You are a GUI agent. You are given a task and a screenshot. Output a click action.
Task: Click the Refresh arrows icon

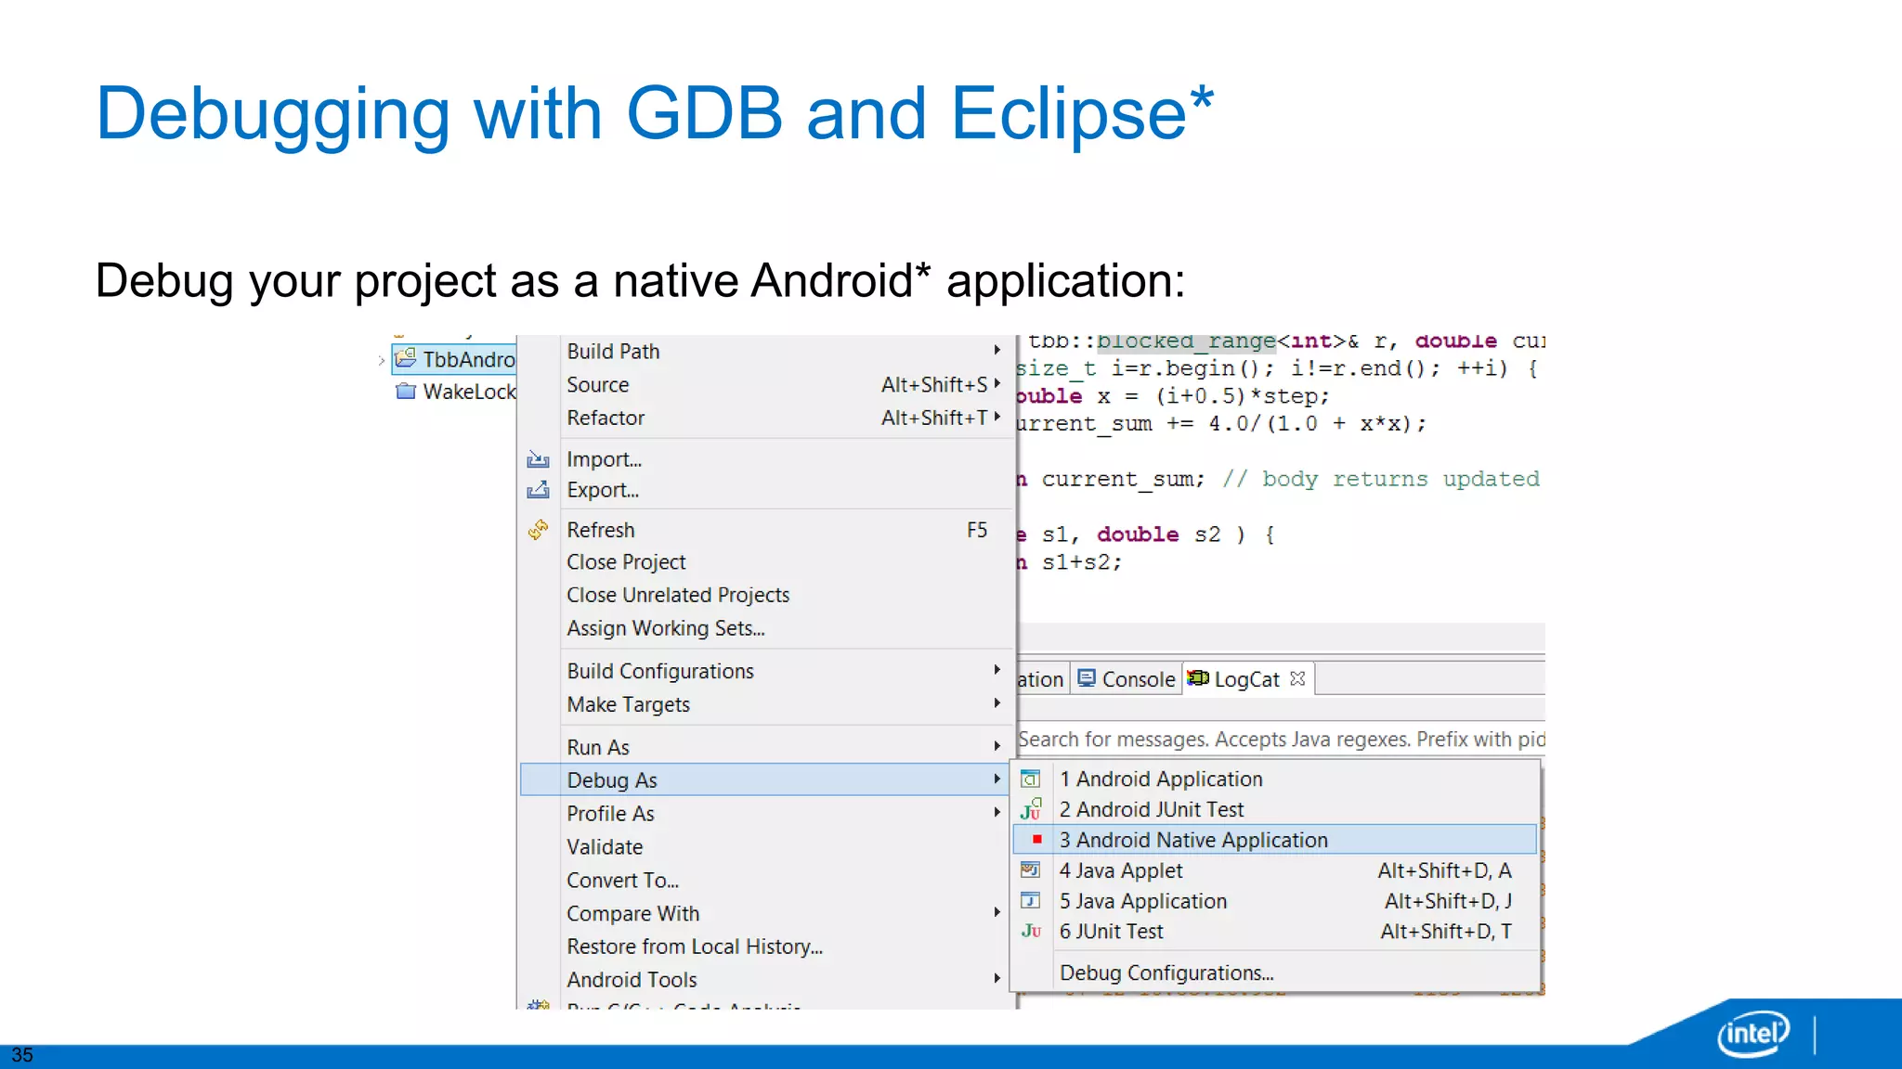tap(538, 530)
